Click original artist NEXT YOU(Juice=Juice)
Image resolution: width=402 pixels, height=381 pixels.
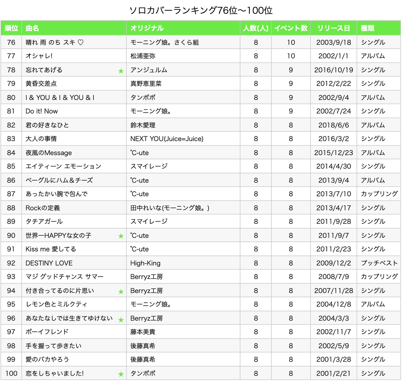167,139
